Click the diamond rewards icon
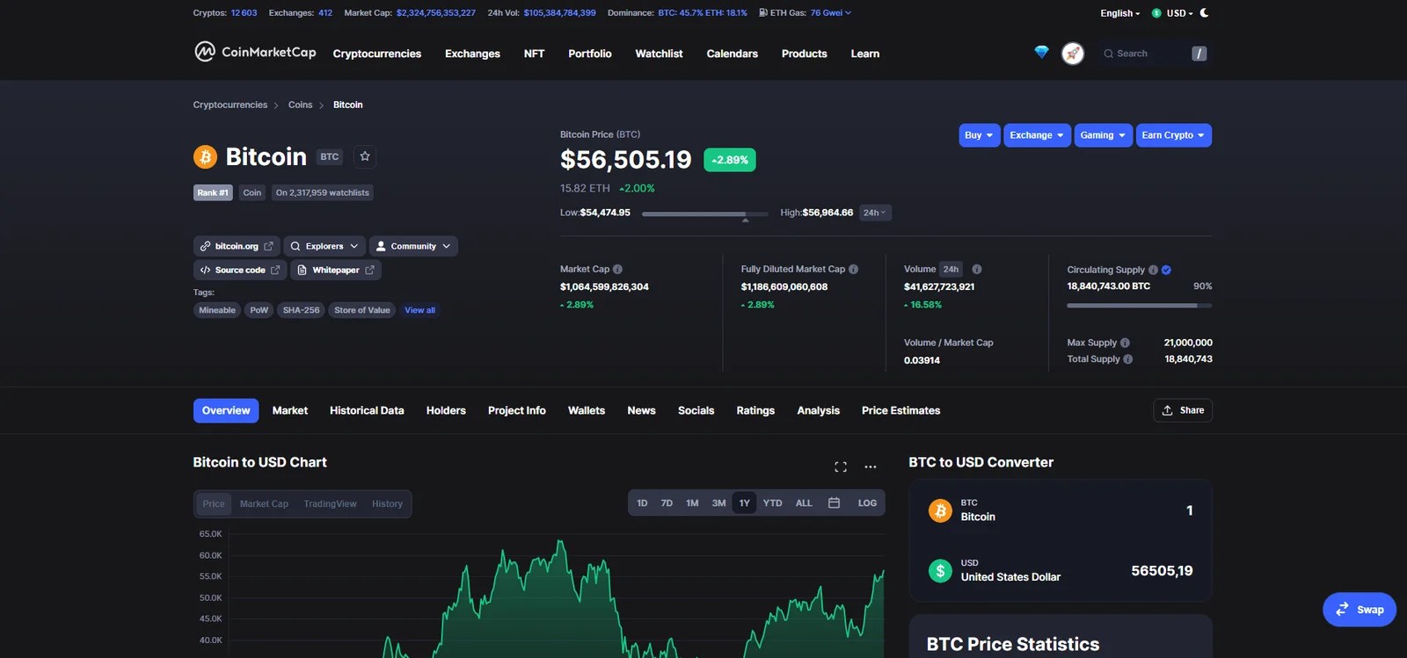This screenshot has height=658, width=1407. pyautogui.click(x=1041, y=53)
